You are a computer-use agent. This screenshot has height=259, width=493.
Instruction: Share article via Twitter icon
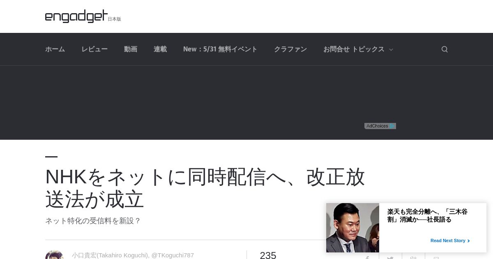(390, 257)
